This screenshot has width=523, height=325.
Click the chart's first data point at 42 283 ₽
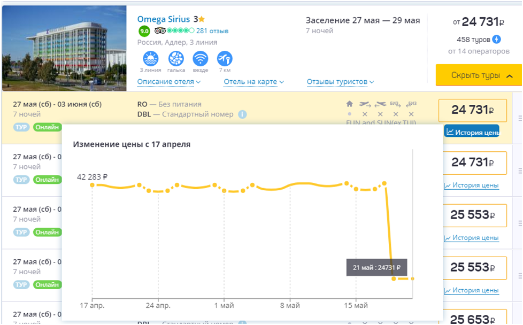click(92, 185)
